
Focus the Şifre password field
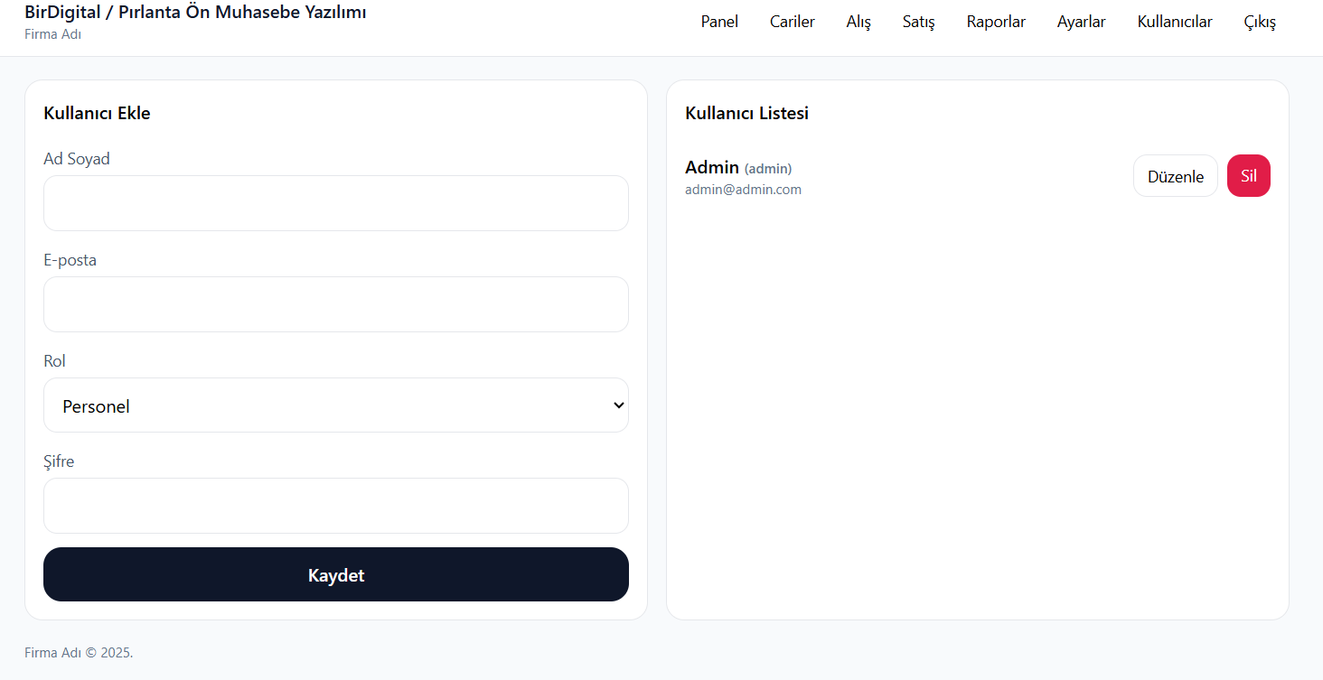click(335, 506)
